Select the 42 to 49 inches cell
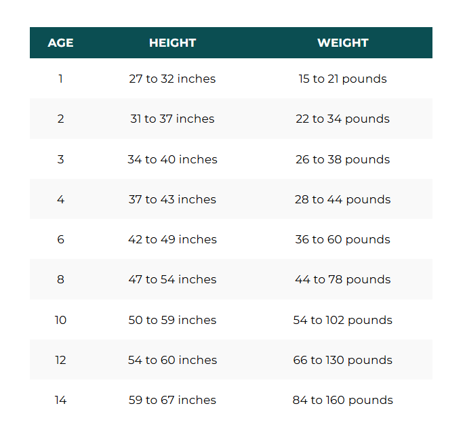The height and width of the screenshot is (448, 465). pos(172,239)
